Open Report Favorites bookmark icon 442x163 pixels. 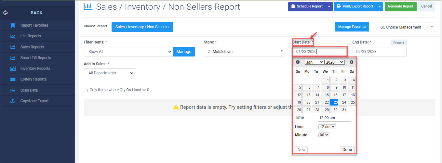pyautogui.click(x=13, y=25)
